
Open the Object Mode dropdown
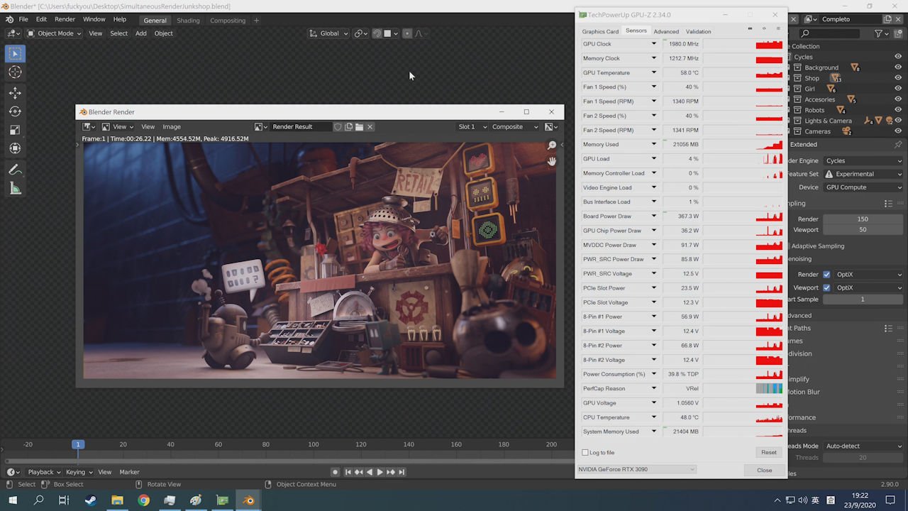(x=54, y=33)
